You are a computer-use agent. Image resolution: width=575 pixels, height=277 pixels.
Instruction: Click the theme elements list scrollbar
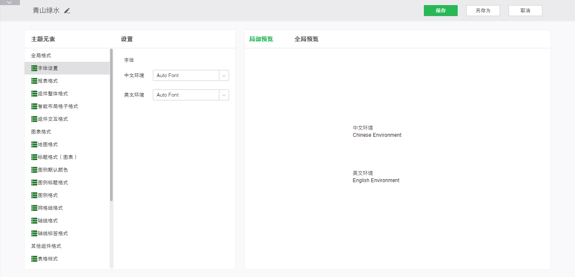pyautogui.click(x=111, y=125)
